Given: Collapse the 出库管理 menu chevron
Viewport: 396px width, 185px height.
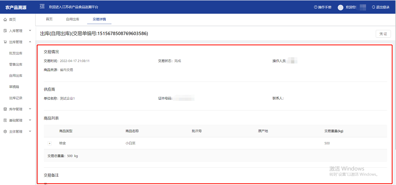Looking at the screenshot, I should [30, 42].
